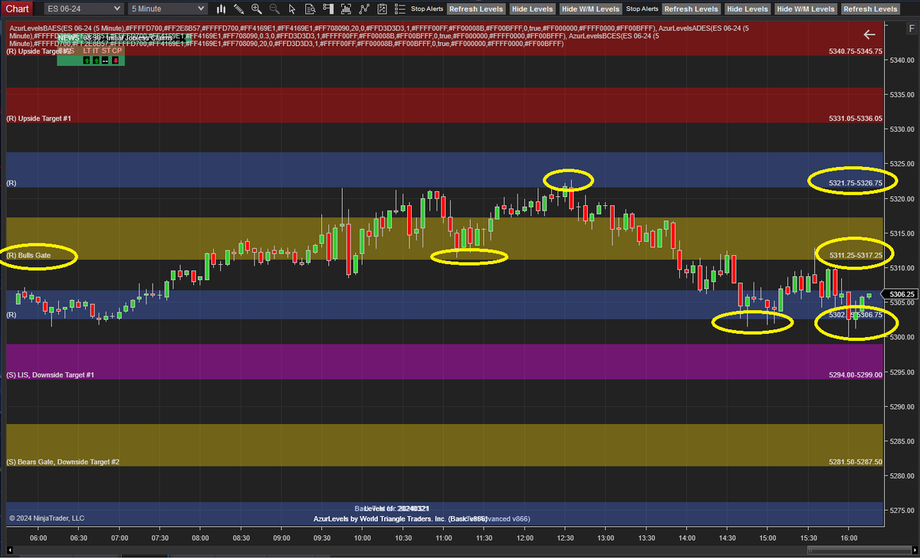Click the white left arrow icon
The width and height of the screenshot is (920, 559).
tap(869, 34)
